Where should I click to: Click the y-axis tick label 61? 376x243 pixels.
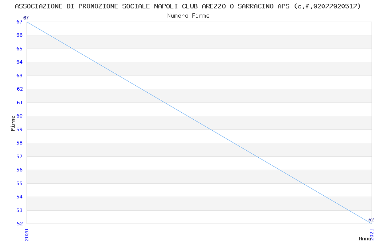coord(19,103)
